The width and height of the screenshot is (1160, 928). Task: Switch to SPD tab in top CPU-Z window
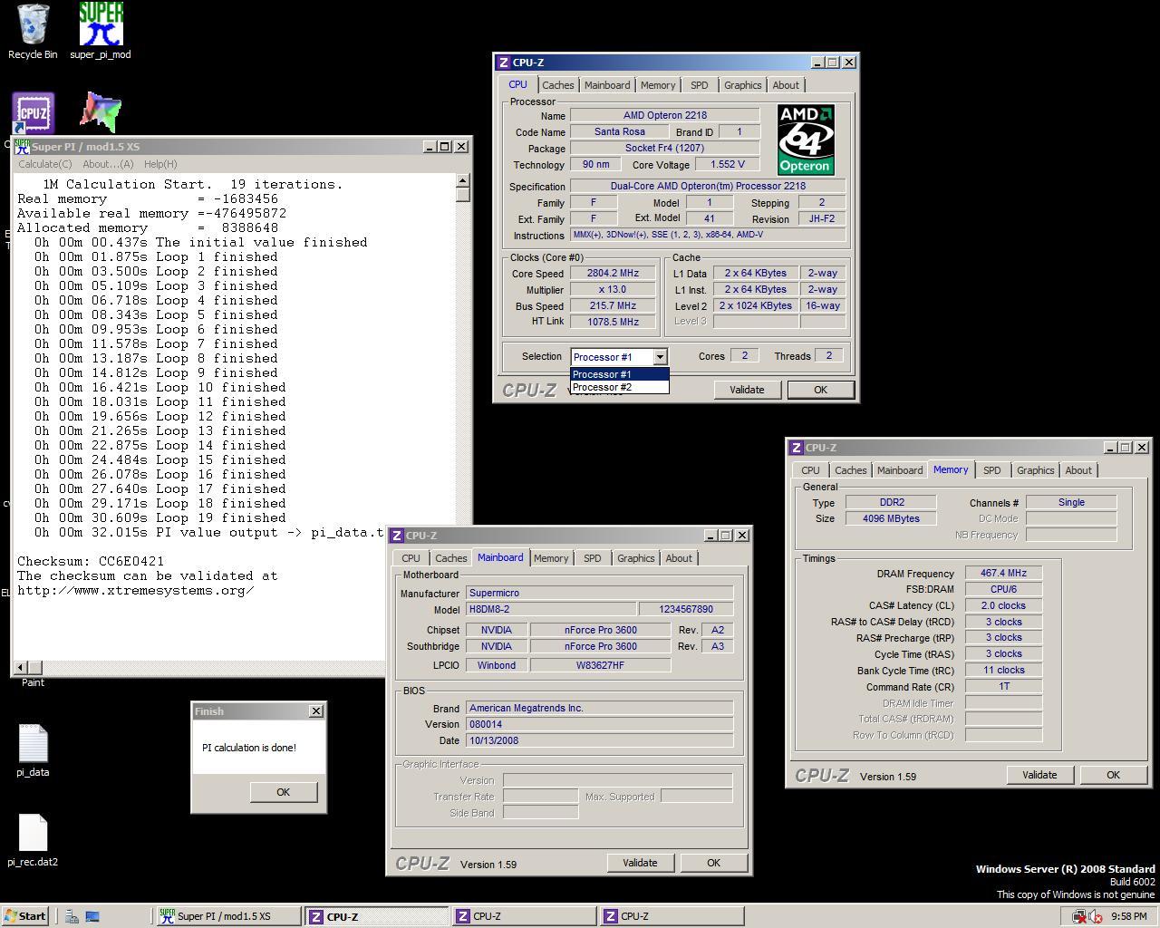(700, 85)
